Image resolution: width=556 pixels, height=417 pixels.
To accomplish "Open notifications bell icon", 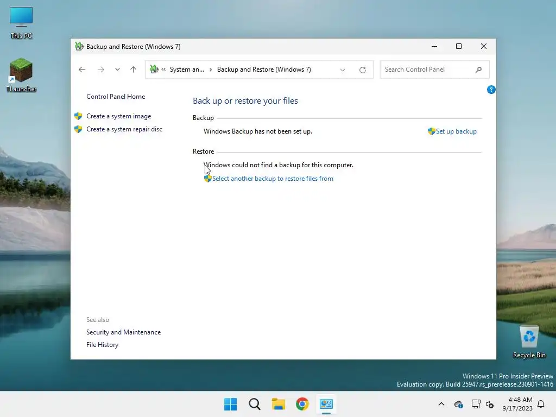I will click(x=541, y=404).
